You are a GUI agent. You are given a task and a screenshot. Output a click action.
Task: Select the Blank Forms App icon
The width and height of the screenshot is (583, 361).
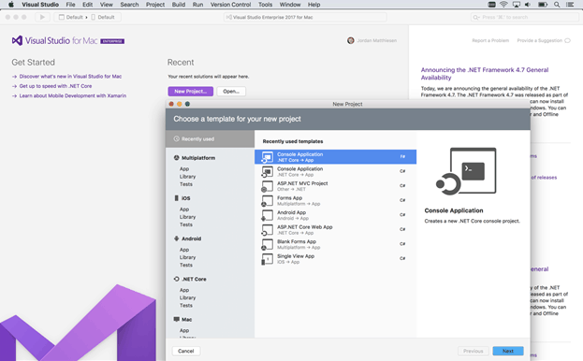pyautogui.click(x=267, y=244)
